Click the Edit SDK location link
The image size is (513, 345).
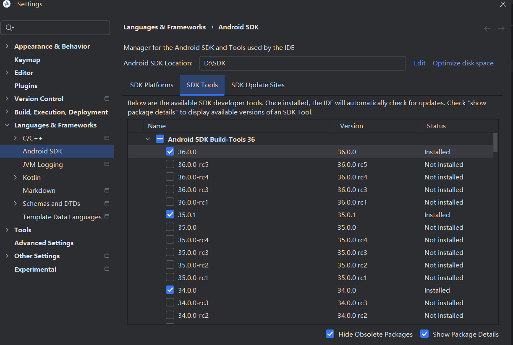[420, 63]
